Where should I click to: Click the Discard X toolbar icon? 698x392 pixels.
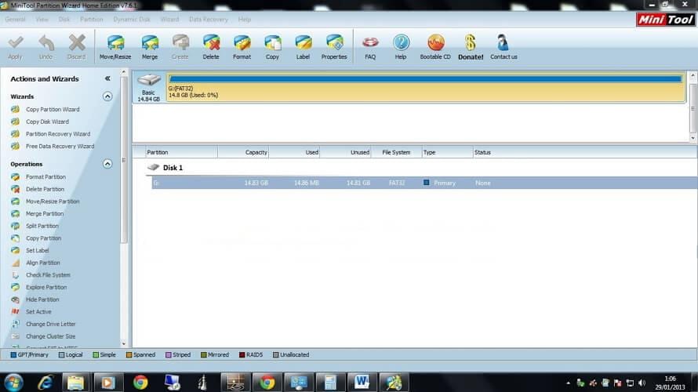tap(77, 42)
